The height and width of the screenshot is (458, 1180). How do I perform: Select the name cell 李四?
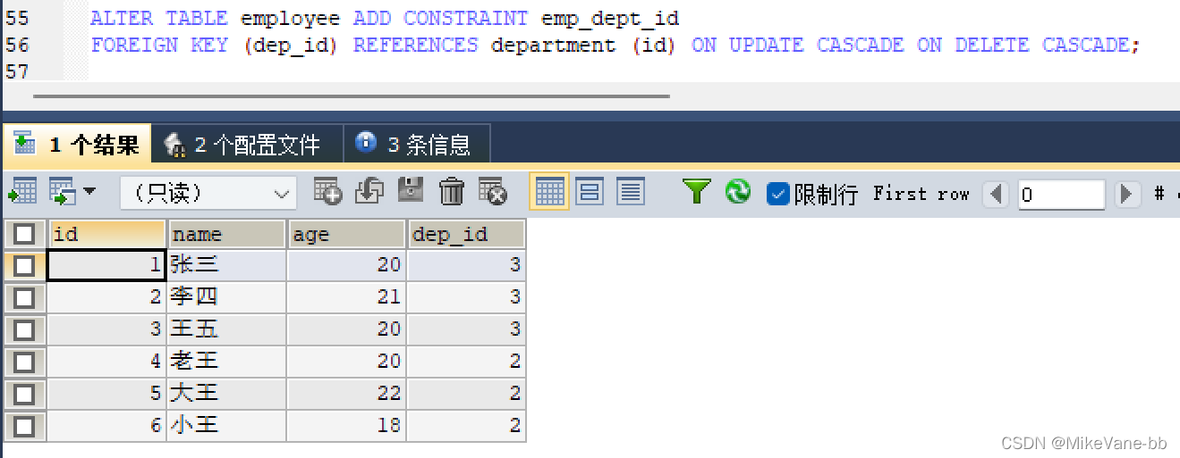click(226, 297)
